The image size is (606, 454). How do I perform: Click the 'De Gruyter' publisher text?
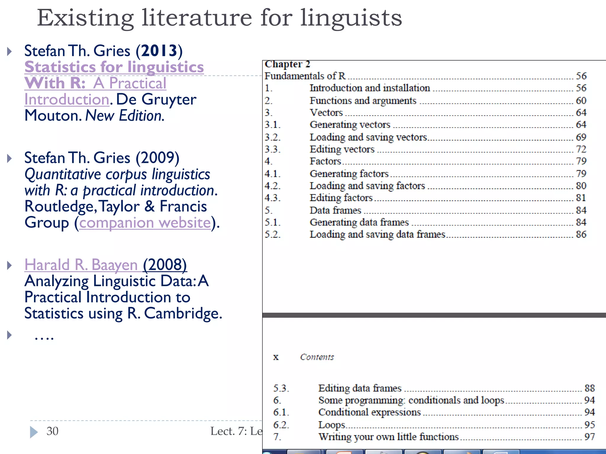(x=156, y=99)
